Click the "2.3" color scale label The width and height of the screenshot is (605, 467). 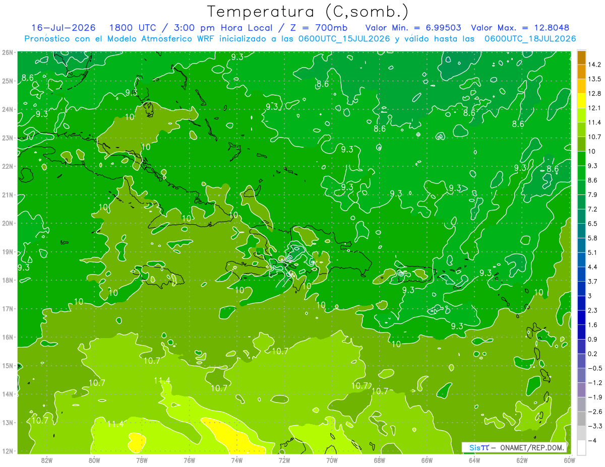click(593, 310)
